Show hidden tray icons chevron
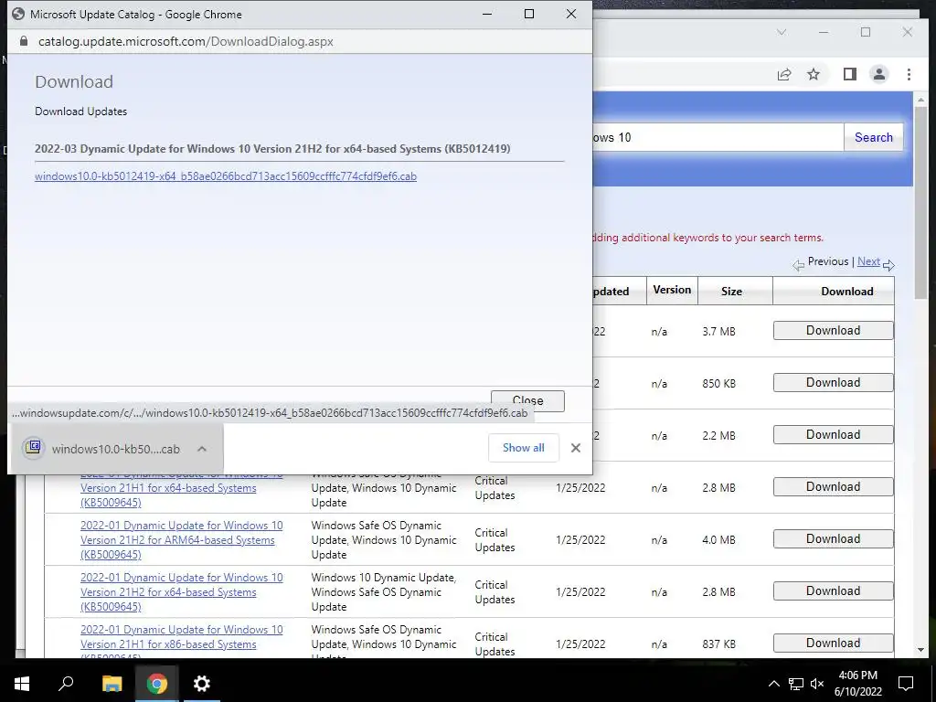Image resolution: width=936 pixels, height=702 pixels. click(x=773, y=684)
